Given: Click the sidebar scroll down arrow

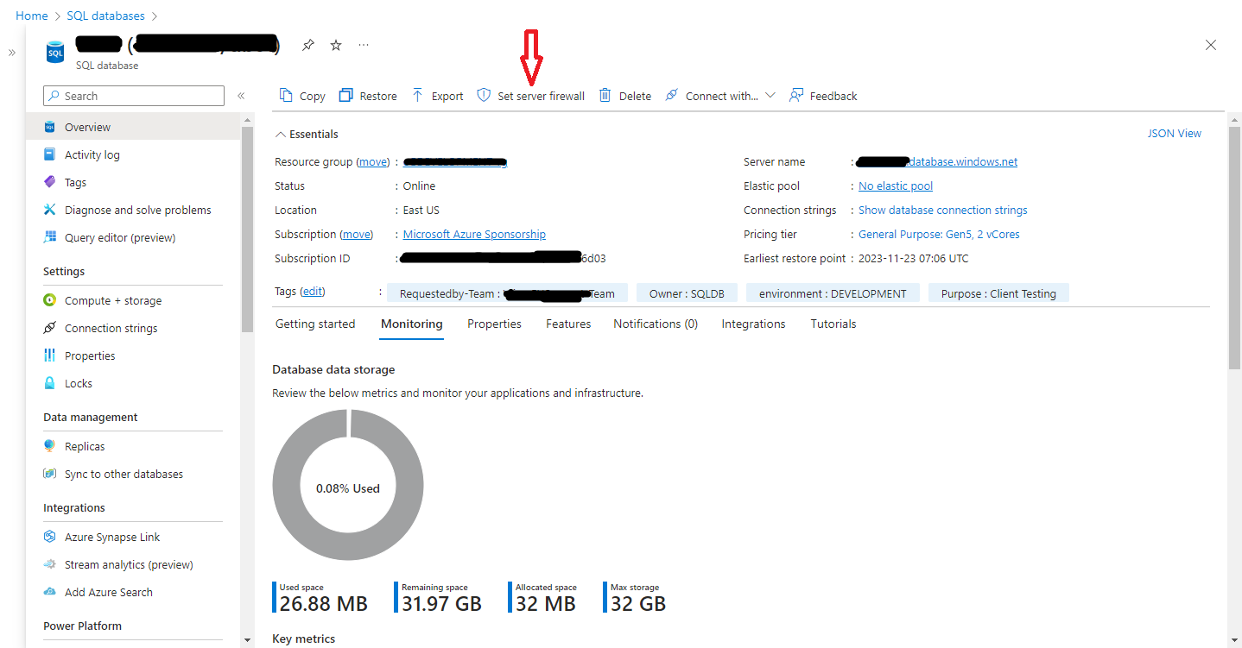Looking at the screenshot, I should 248,640.
